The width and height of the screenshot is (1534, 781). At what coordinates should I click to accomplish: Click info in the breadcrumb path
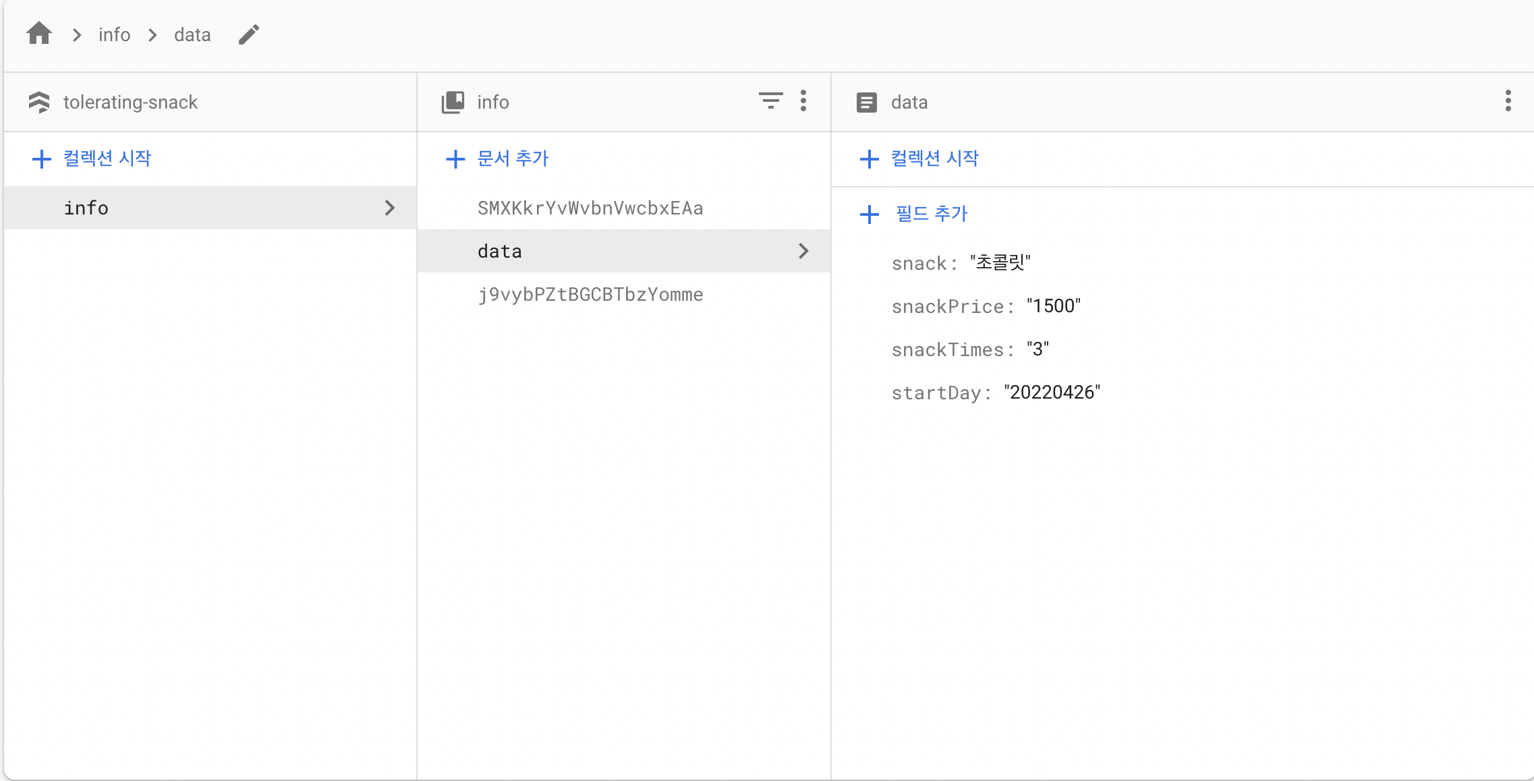point(114,34)
